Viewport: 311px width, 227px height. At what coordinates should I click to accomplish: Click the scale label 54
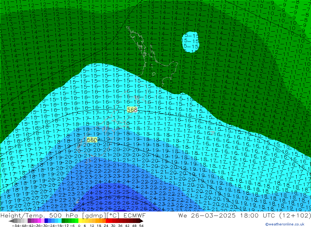click(x=141, y=226)
